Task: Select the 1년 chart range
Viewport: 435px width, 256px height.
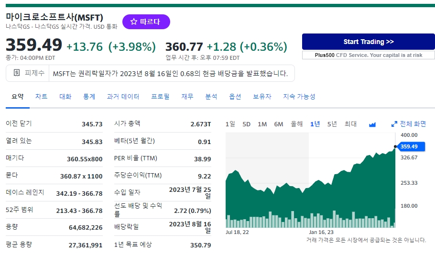Action: [x=315, y=124]
